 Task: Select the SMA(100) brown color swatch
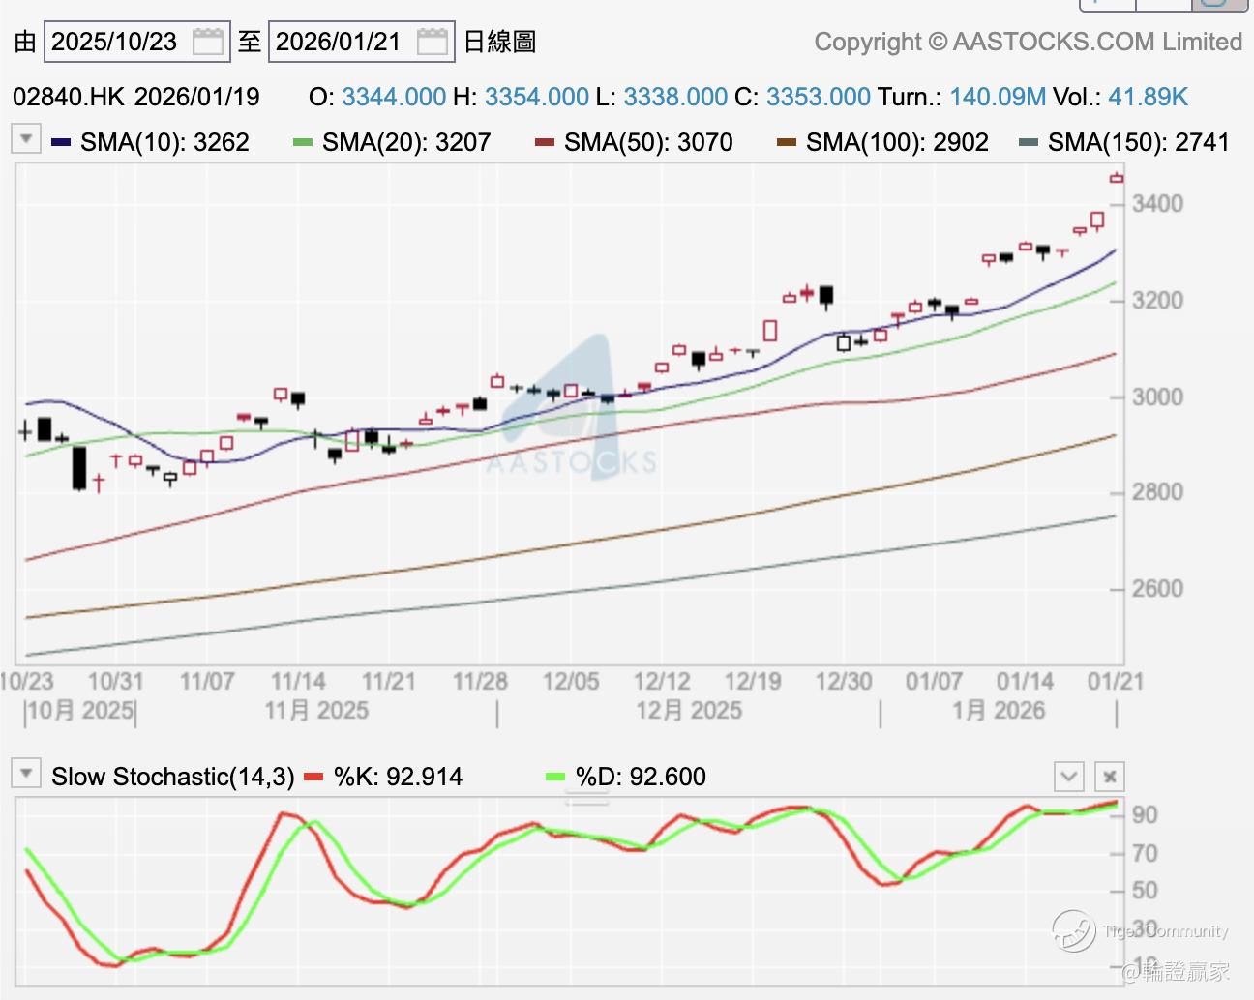pyautogui.click(x=787, y=143)
